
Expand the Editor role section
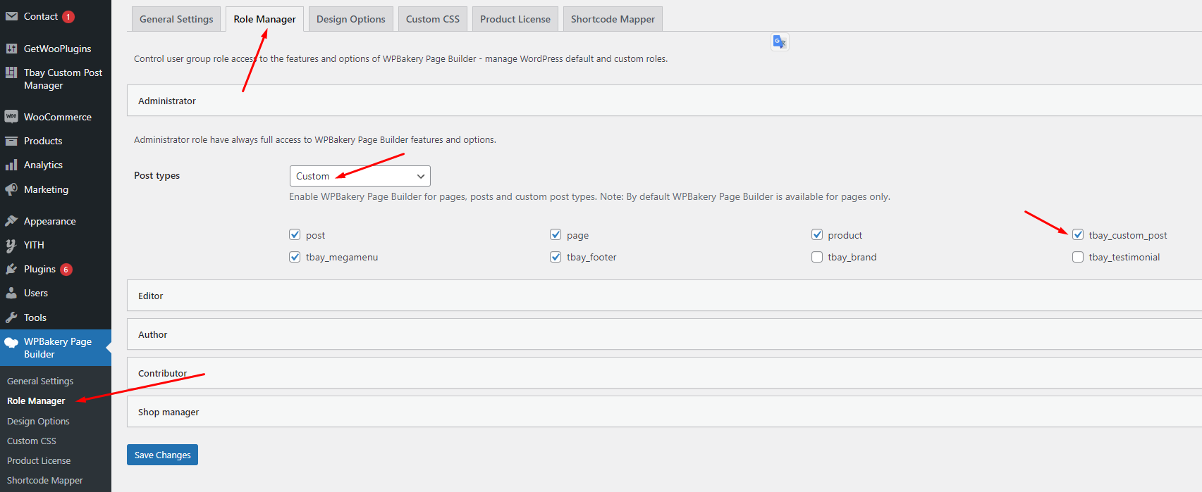click(x=664, y=296)
